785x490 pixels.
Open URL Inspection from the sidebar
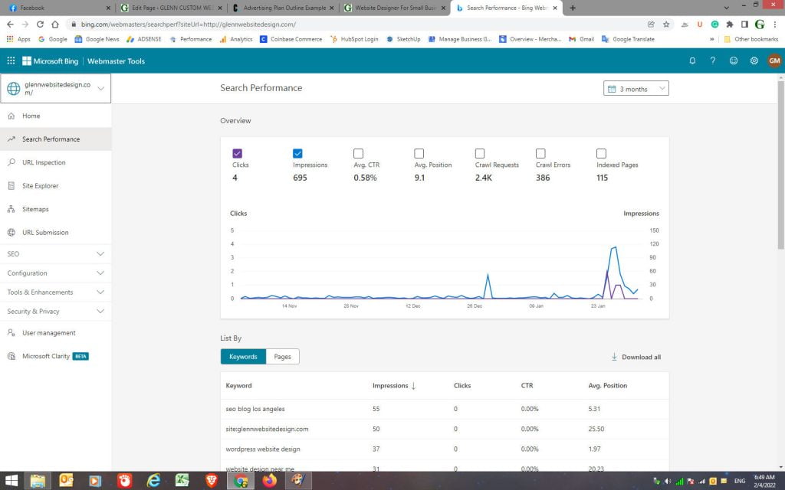tap(45, 162)
